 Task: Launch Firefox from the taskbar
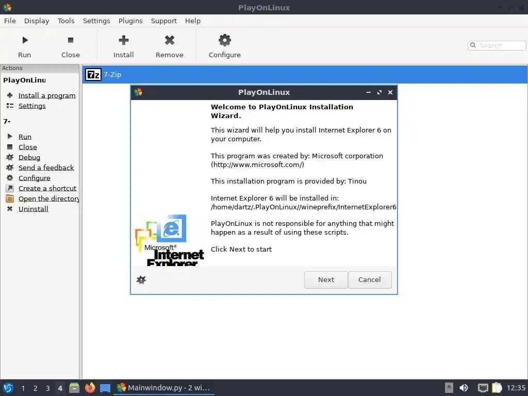[90, 388]
